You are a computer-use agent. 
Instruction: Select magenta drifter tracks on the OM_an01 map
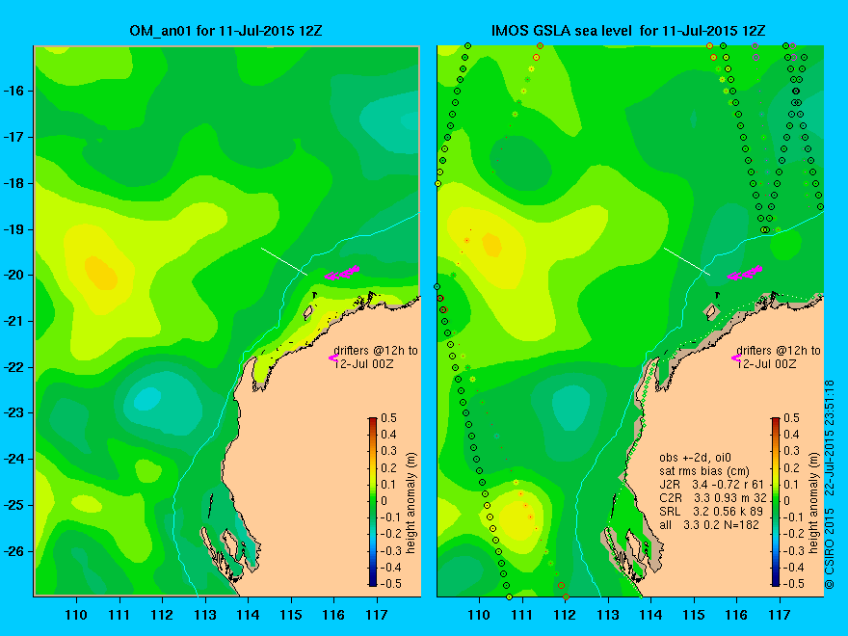(x=342, y=273)
